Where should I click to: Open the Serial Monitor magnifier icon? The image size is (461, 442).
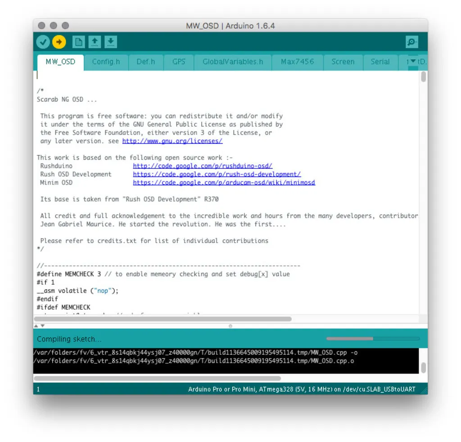point(411,42)
